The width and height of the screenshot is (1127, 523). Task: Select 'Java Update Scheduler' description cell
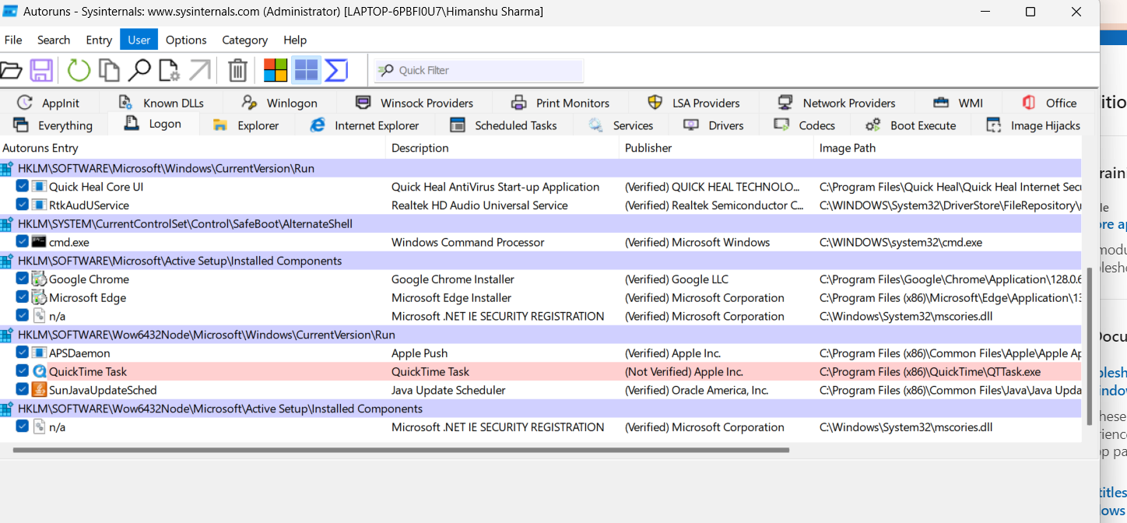[448, 390]
